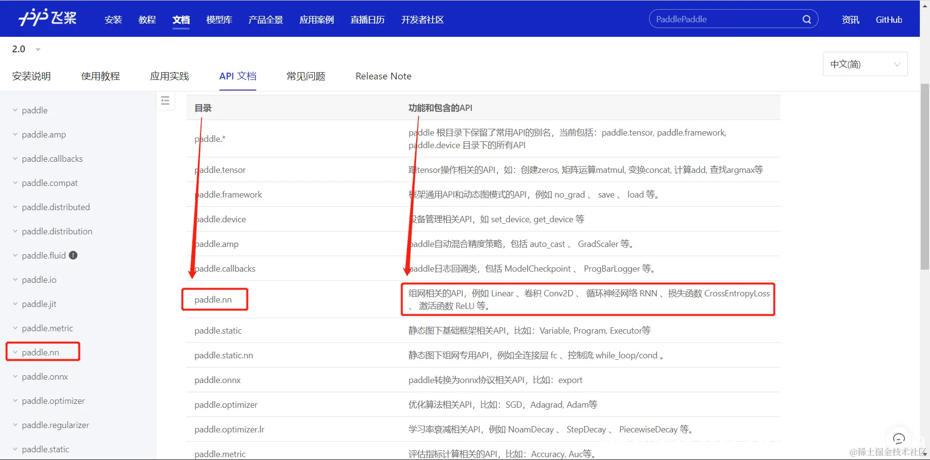Expand paddle.distributed in the sidebar tree
Viewport: 930px width, 460px height.
(15, 207)
